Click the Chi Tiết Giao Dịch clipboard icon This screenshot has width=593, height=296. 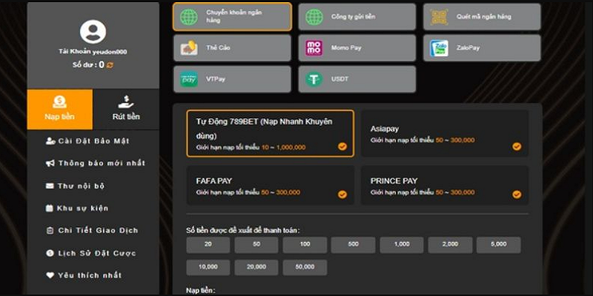[50, 230]
